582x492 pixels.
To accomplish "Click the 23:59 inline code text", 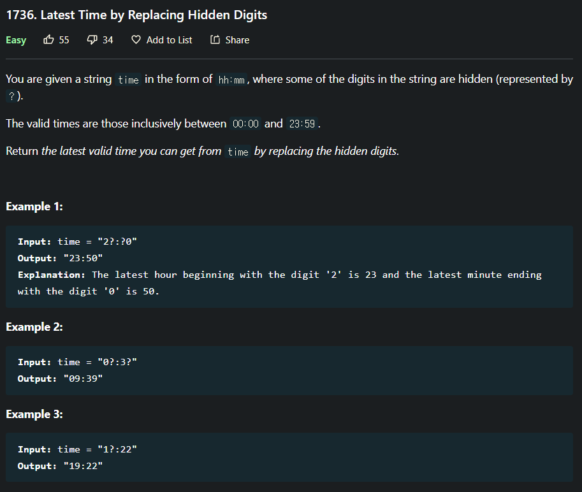I will (302, 124).
